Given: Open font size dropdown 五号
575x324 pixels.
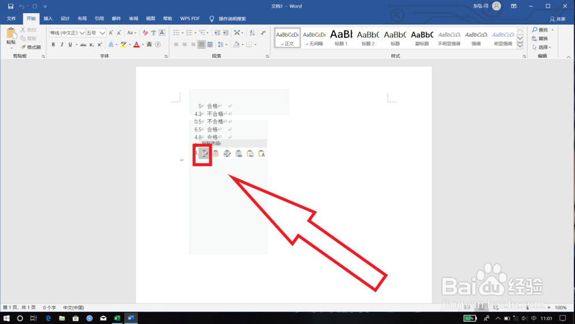Looking at the screenshot, I should [102, 33].
